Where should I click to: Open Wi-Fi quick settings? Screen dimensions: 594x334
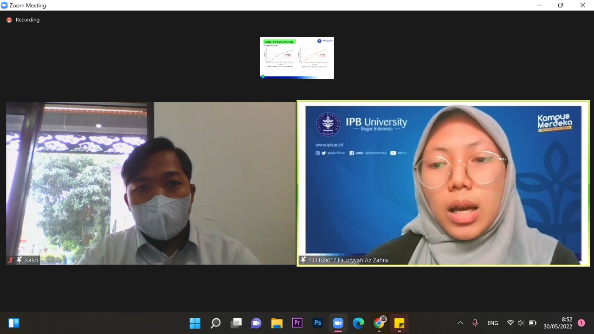[x=510, y=323]
